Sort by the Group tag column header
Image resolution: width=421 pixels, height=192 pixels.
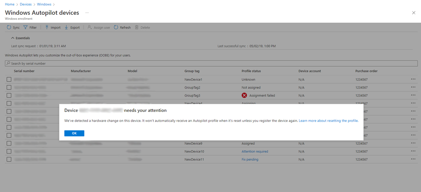tap(192, 71)
